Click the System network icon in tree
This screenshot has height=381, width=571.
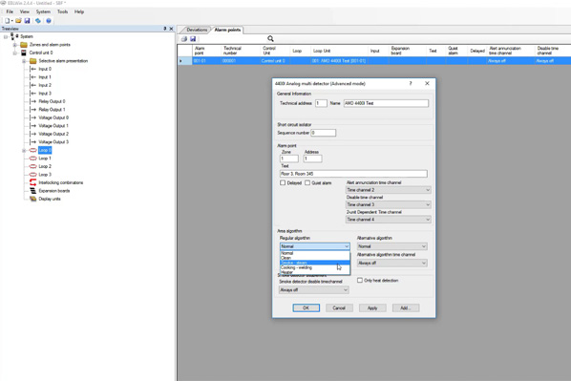(14, 36)
